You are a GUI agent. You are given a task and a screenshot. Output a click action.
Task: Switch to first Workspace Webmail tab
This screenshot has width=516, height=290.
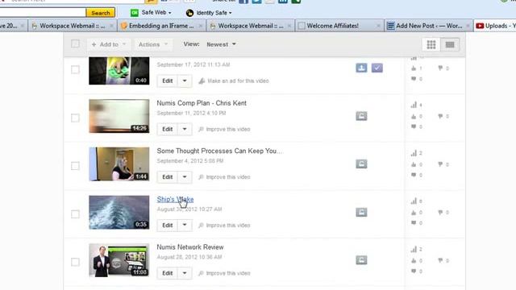pyautogui.click(x=73, y=26)
